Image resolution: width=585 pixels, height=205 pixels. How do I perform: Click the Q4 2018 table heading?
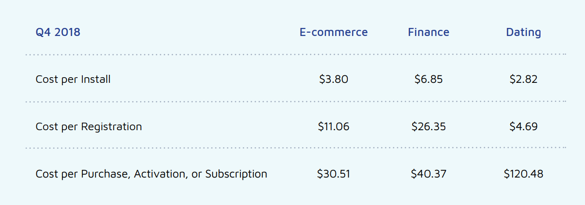point(58,32)
